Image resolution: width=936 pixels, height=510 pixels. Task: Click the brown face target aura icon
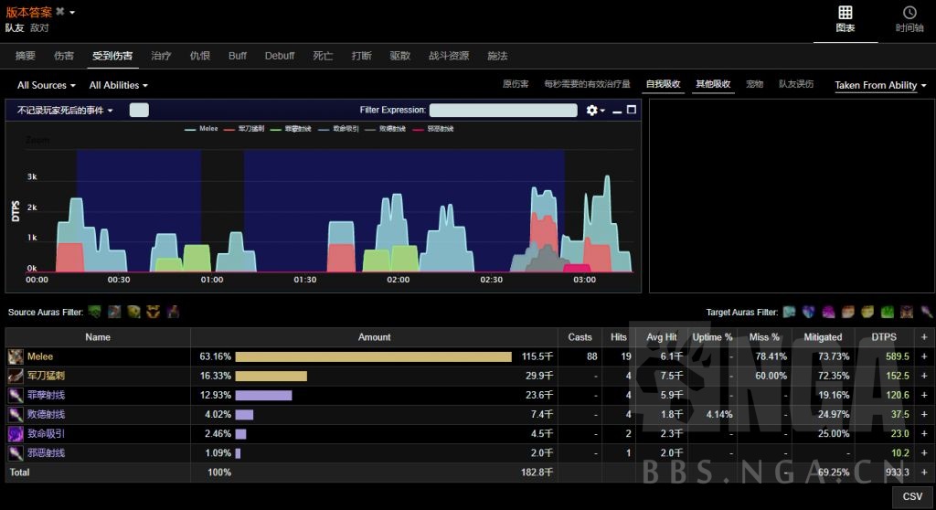pos(907,312)
